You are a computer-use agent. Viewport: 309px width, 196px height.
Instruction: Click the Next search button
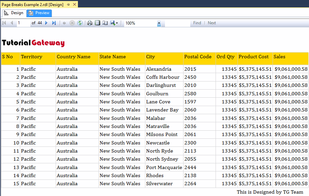coord(212,23)
